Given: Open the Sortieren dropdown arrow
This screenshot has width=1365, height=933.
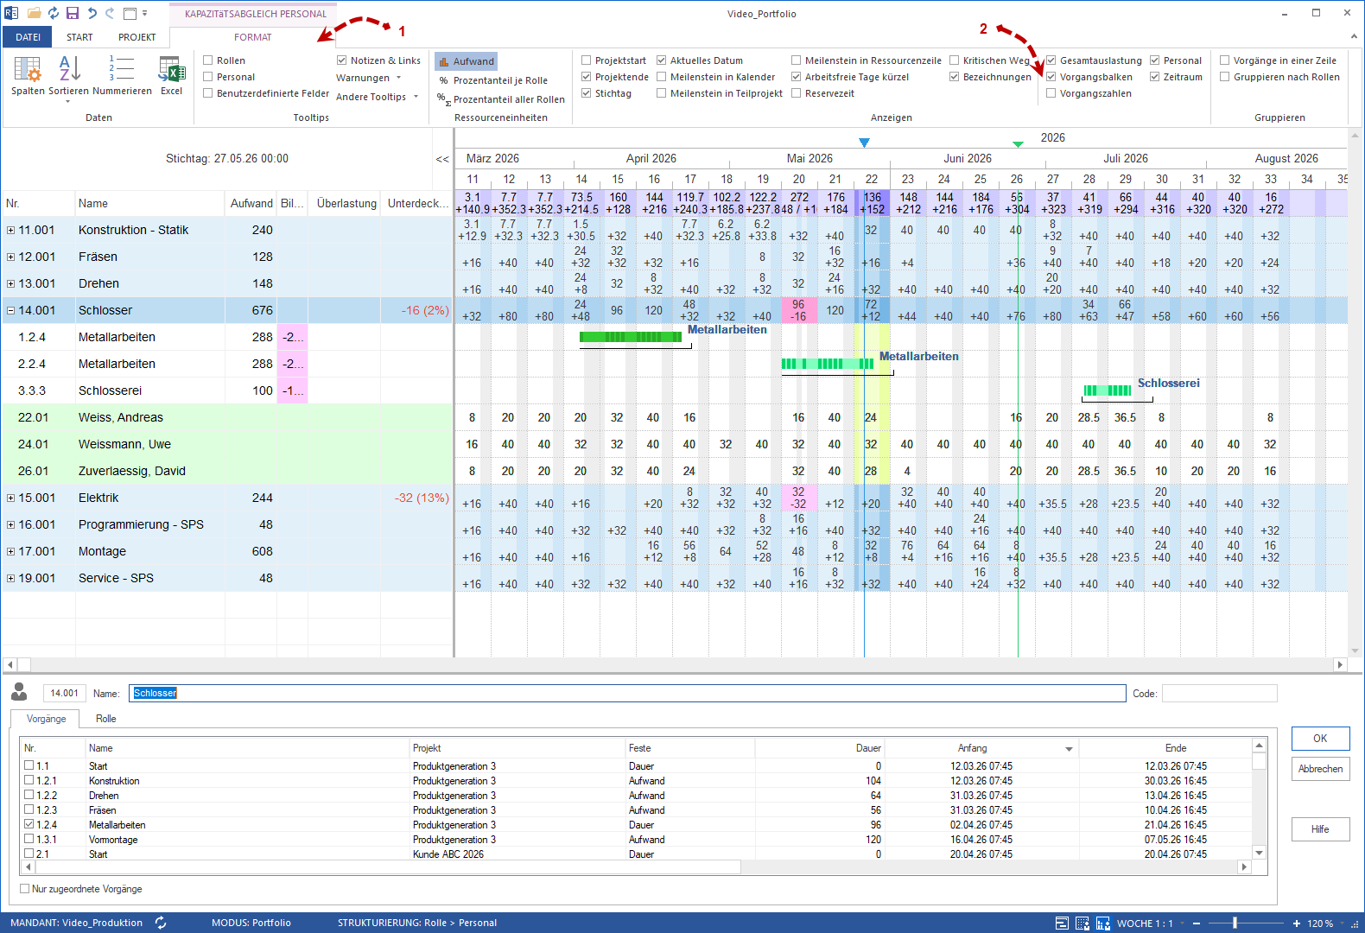Looking at the screenshot, I should (x=69, y=102).
